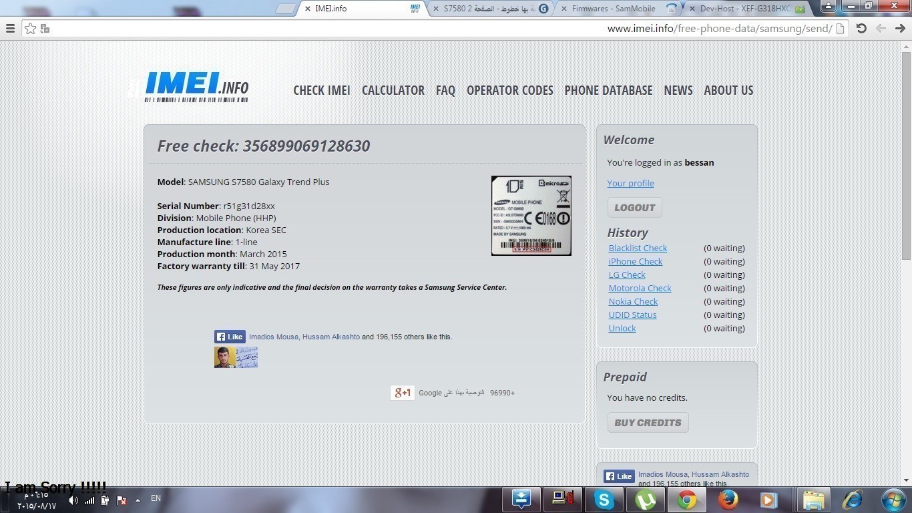Switch to the S7580 2 tab
The height and width of the screenshot is (513, 912).
click(489, 9)
